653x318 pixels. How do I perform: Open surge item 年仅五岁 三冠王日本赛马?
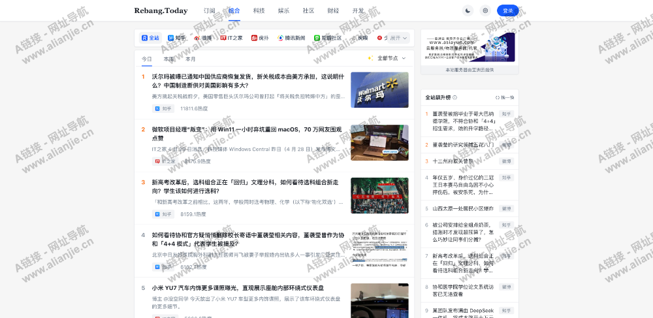[464, 185]
